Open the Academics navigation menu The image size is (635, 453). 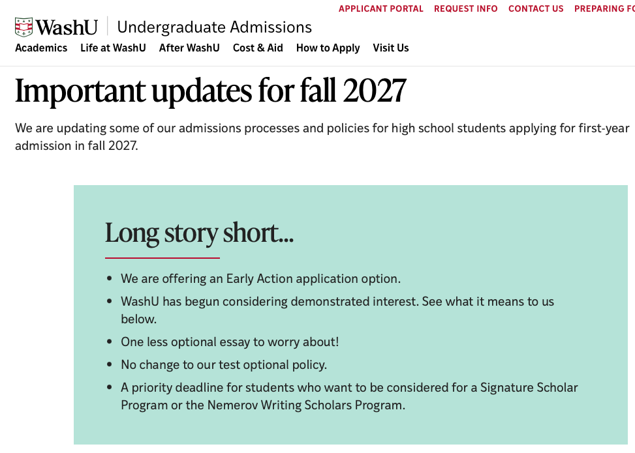pos(41,48)
